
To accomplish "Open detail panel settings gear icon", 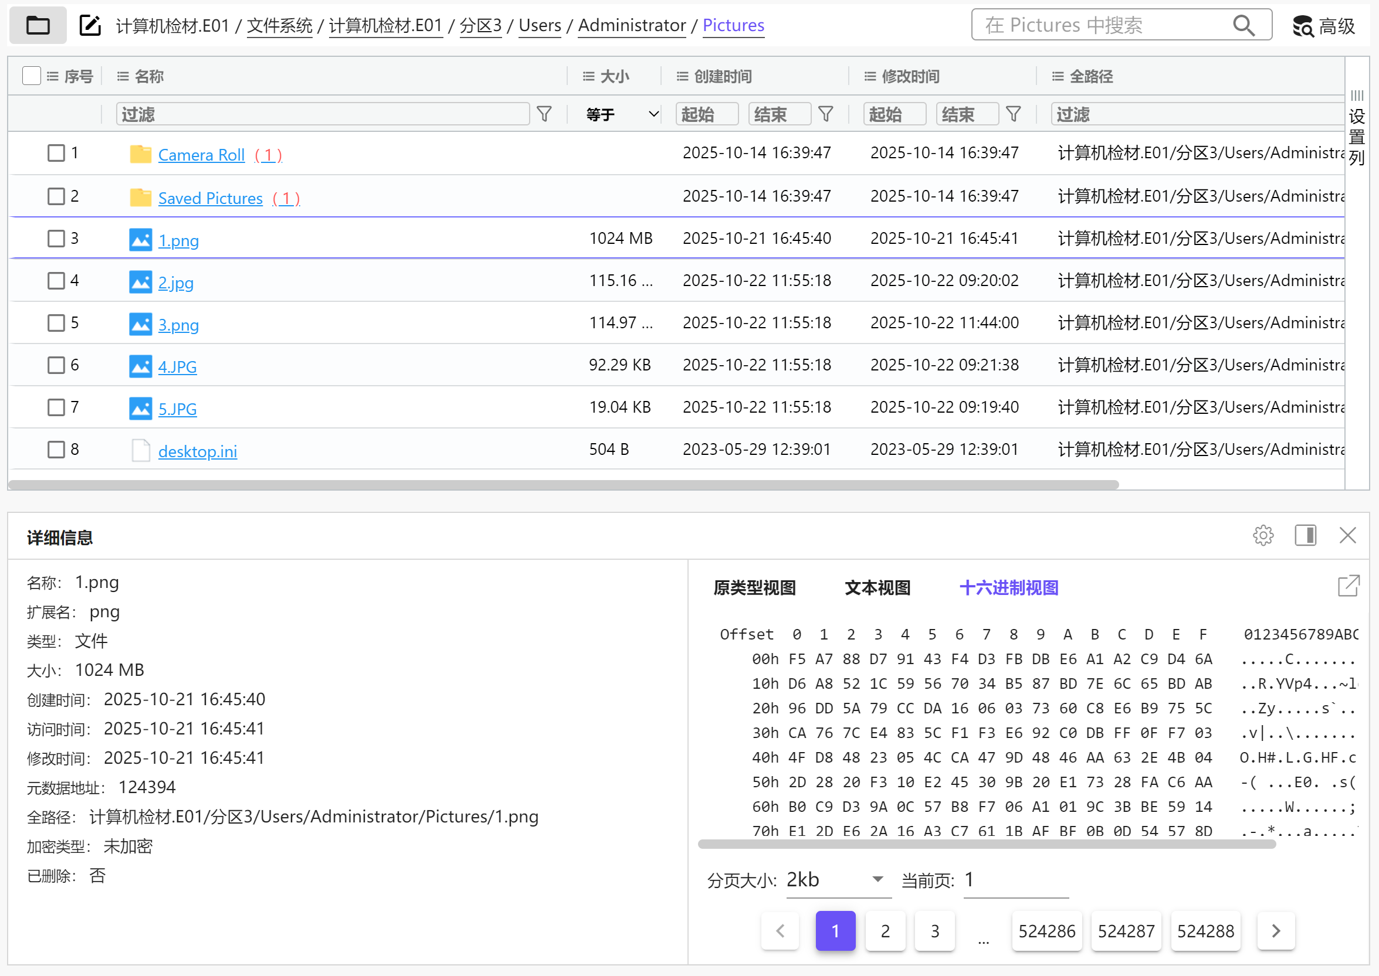I will pos(1263,535).
